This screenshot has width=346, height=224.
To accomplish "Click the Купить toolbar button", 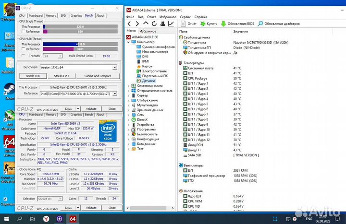I will 209,24.
